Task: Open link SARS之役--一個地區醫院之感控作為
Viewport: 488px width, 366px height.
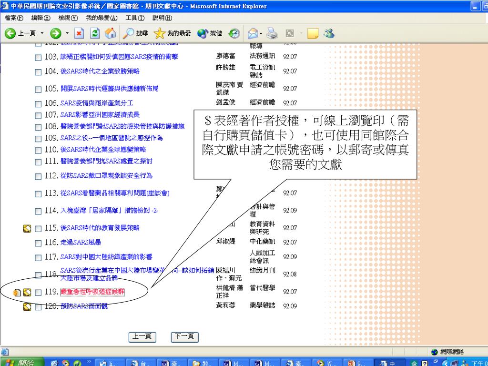Action: (112, 138)
